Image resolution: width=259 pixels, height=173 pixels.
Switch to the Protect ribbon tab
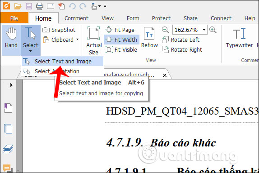pyautogui.click(x=161, y=18)
